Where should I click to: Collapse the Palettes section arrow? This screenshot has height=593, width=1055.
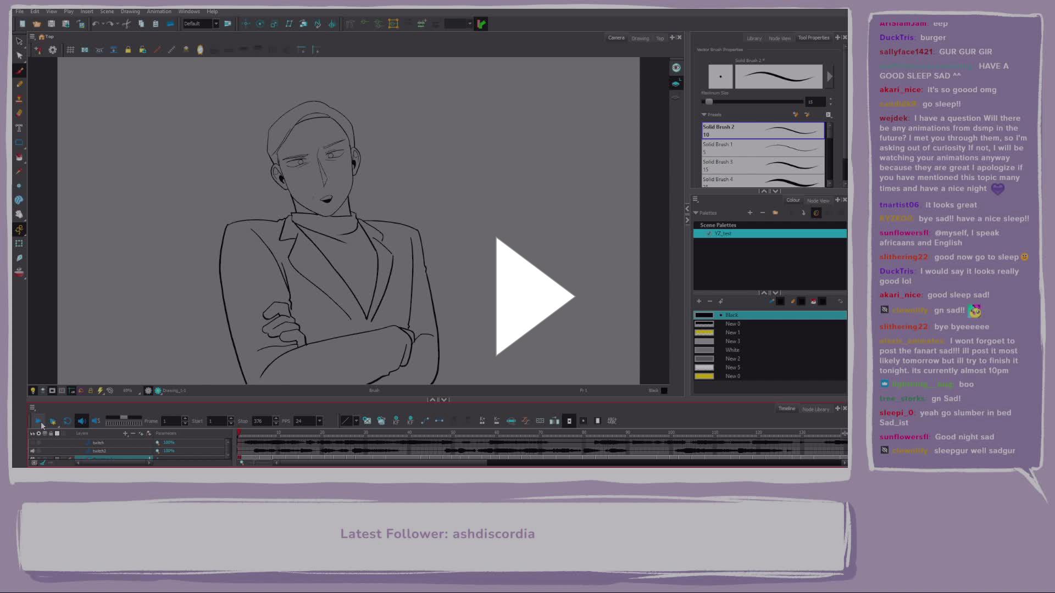[x=696, y=213]
